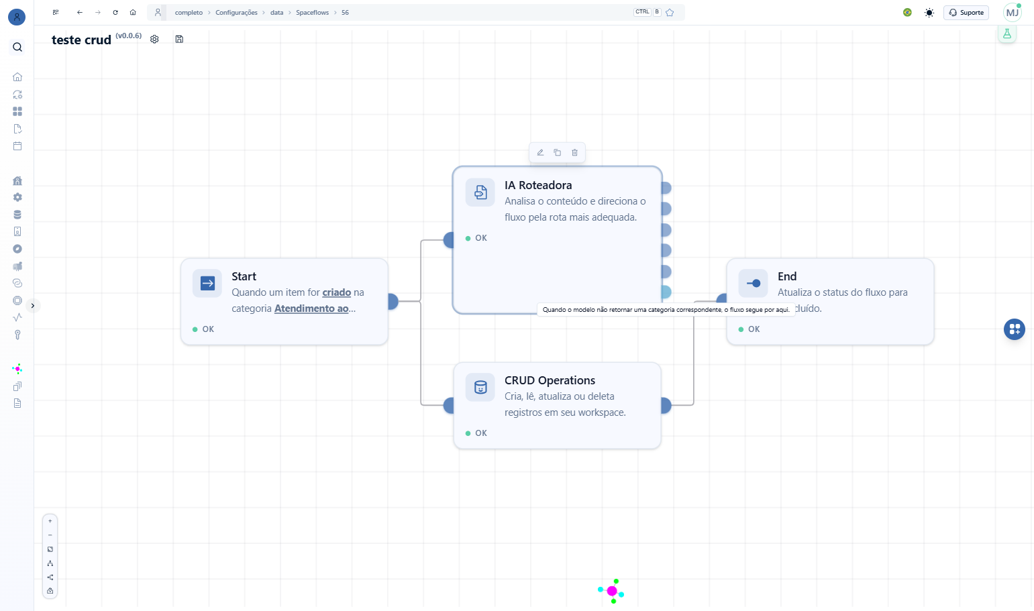Navigate back with the left arrow
This screenshot has height=611, width=1034.
[80, 12]
